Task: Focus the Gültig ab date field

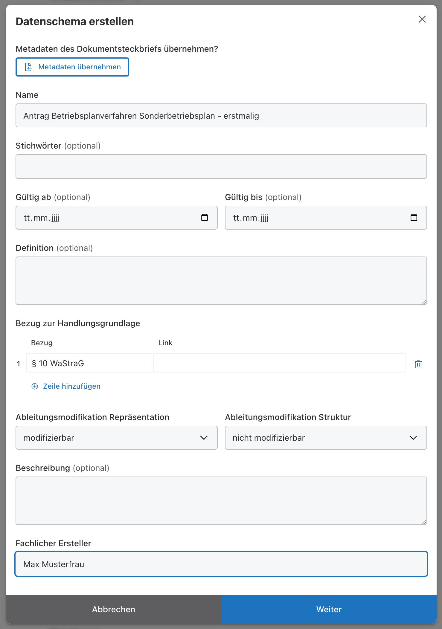Action: pyautogui.click(x=105, y=218)
